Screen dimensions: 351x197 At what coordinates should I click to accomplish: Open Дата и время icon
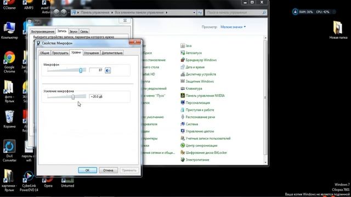click(193, 67)
